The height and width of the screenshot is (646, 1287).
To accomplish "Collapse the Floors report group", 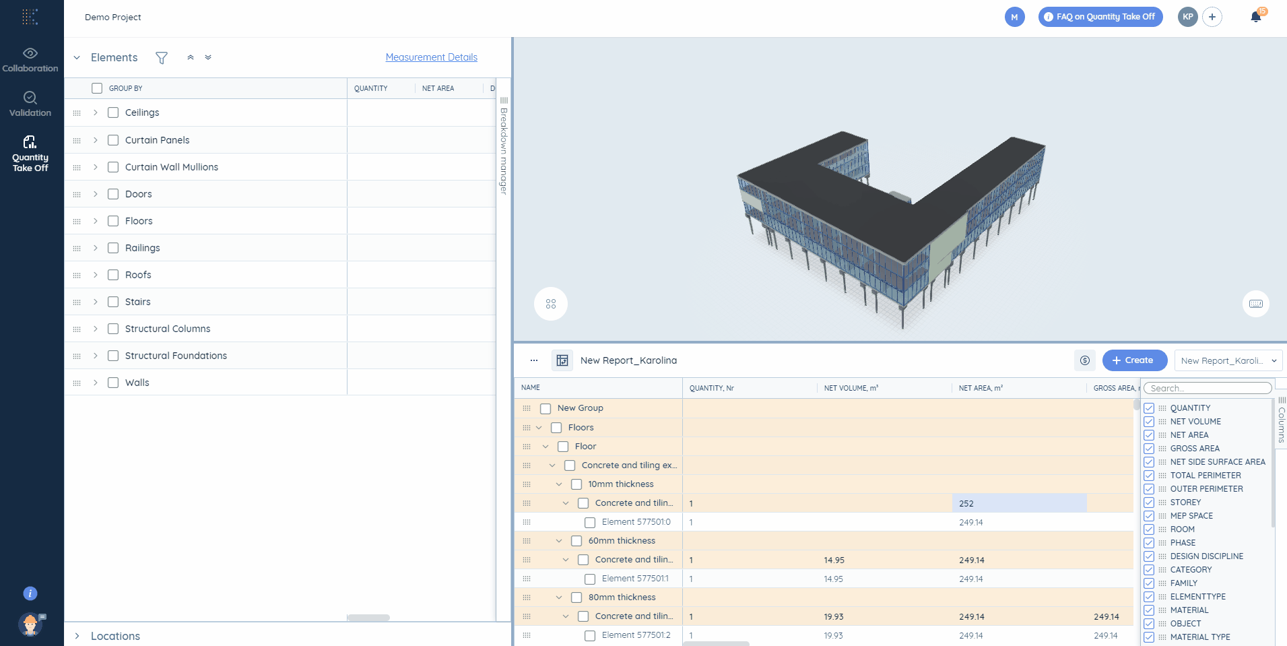I will coord(539,428).
